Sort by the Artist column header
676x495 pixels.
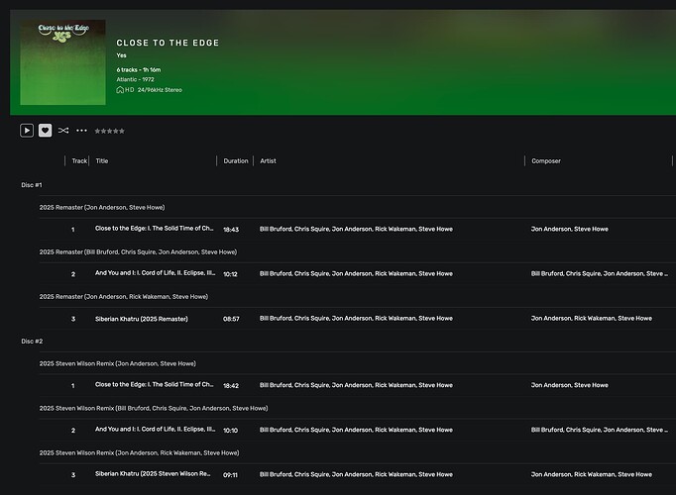pos(268,161)
